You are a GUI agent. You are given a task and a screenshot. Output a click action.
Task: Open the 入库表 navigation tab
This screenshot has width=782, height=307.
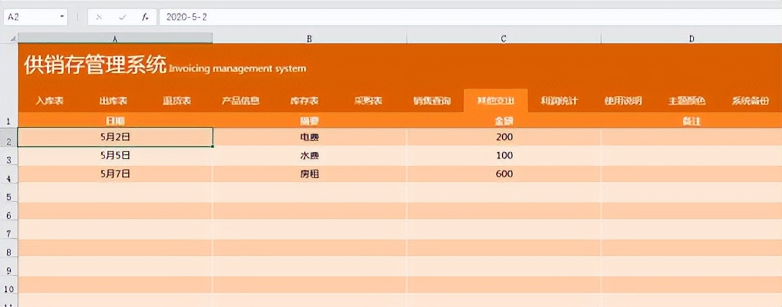49,101
